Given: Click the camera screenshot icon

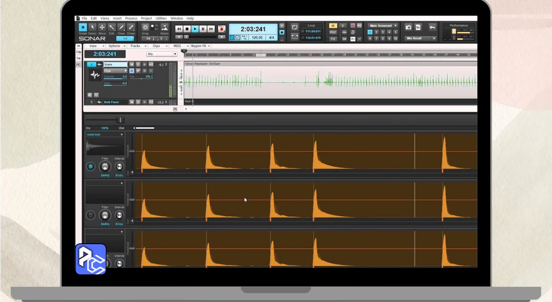Looking at the screenshot, I should click(x=408, y=28).
